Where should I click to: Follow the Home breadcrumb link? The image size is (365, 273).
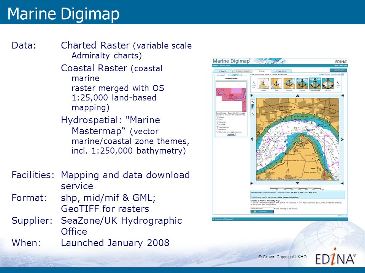(x=215, y=66)
